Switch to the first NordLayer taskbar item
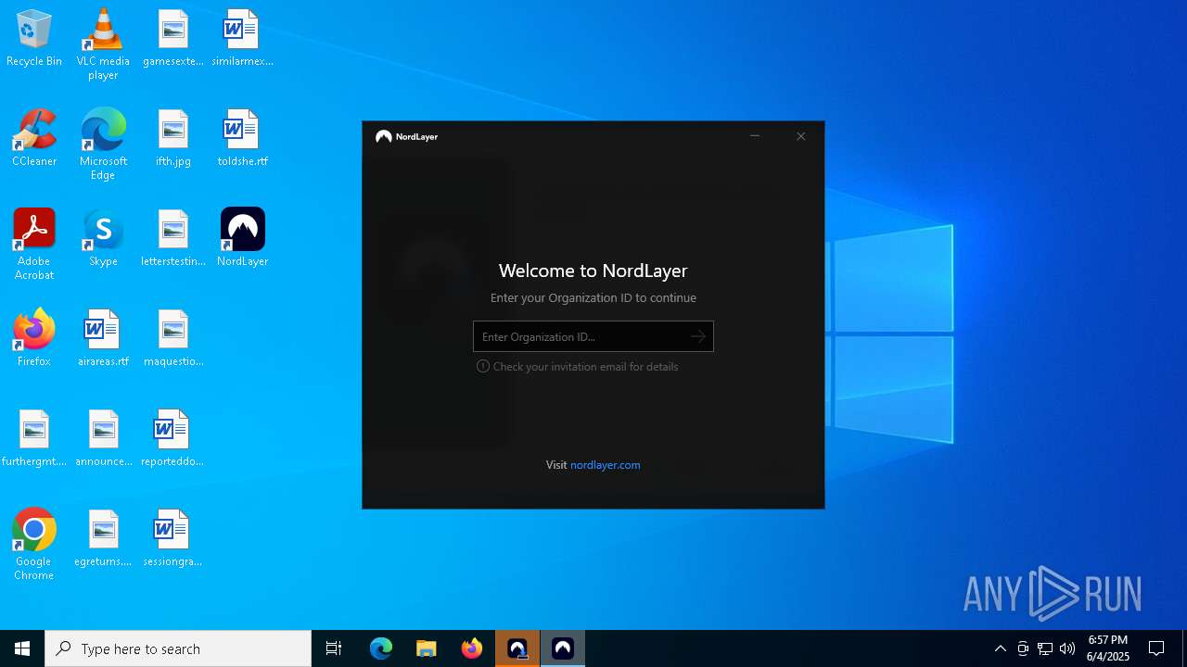The height and width of the screenshot is (667, 1187). pyautogui.click(x=517, y=648)
